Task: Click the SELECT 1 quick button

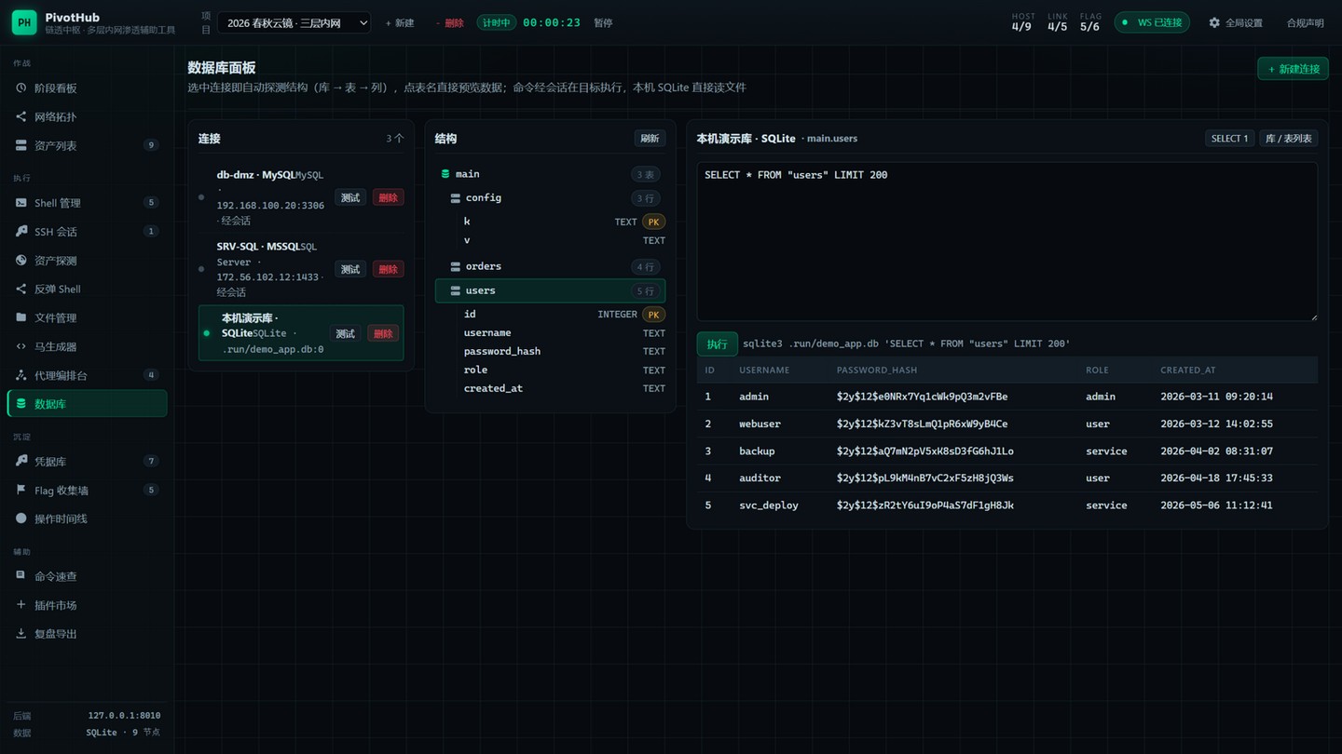Action: pos(1229,139)
